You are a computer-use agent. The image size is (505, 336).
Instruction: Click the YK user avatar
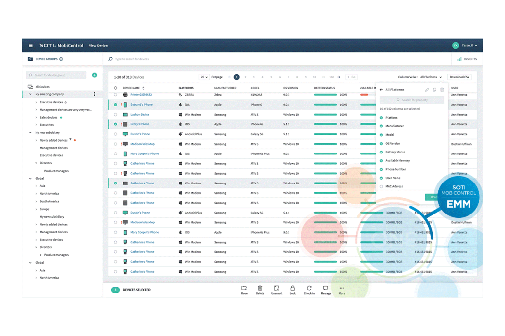click(455, 46)
